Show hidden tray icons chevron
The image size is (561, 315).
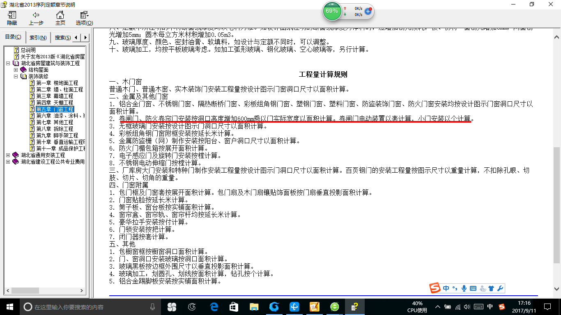pyautogui.click(x=438, y=307)
